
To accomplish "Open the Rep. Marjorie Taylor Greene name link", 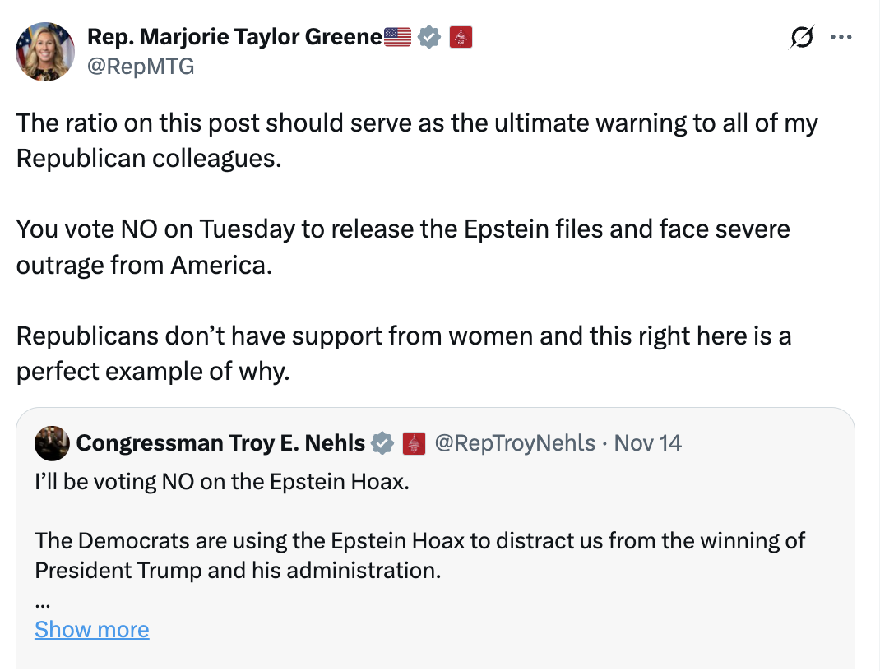I will click(x=235, y=37).
